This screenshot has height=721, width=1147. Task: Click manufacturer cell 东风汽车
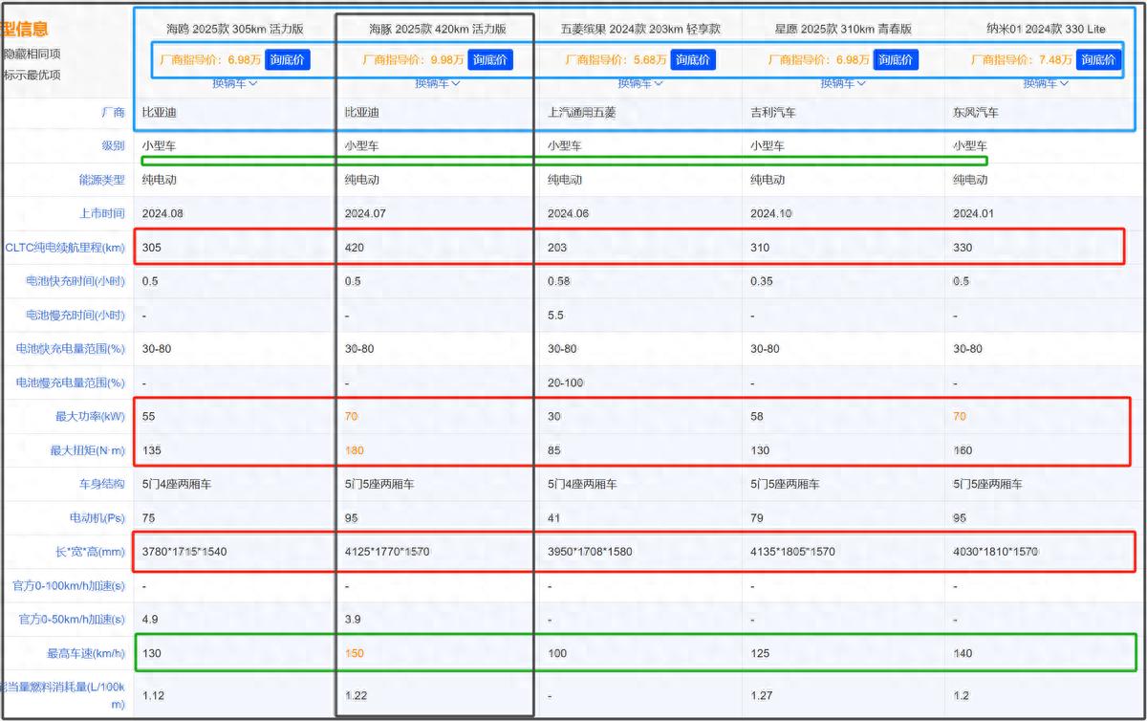point(976,112)
